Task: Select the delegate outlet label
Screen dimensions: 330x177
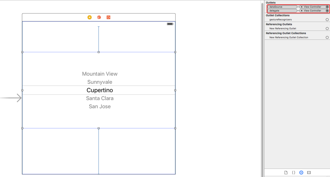Action: pos(282,11)
